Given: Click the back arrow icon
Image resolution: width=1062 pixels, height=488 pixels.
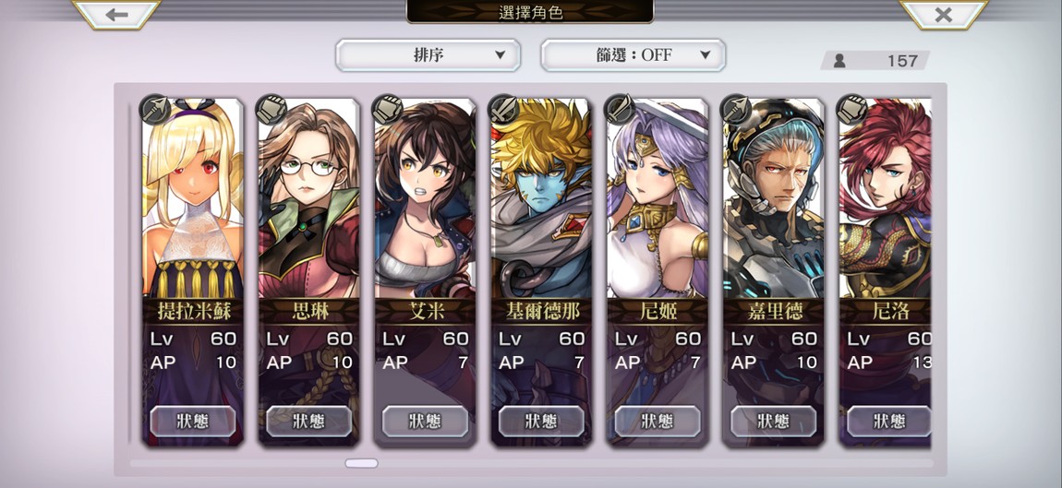Looking at the screenshot, I should [116, 14].
